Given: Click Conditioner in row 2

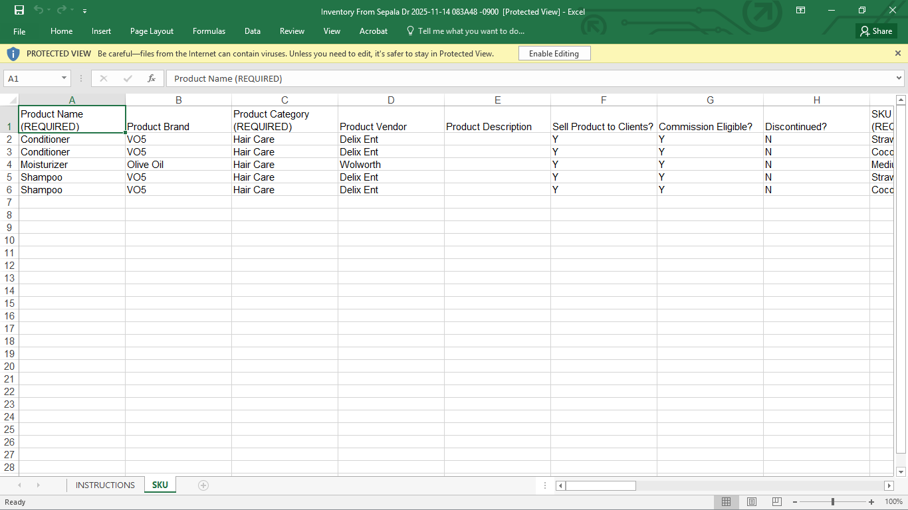Looking at the screenshot, I should point(72,139).
